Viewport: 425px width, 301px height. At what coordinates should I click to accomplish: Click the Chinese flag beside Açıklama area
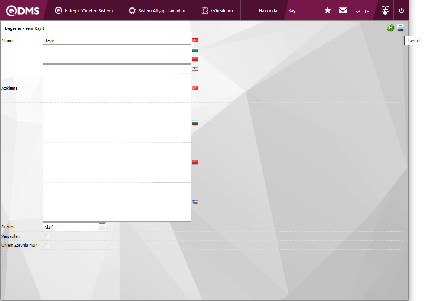click(x=195, y=162)
